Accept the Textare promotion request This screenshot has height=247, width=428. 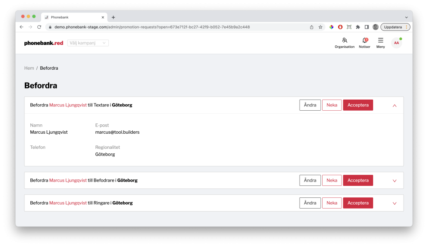coord(358,105)
